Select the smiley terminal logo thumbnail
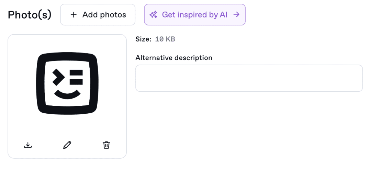371x171 pixels. 67,83
